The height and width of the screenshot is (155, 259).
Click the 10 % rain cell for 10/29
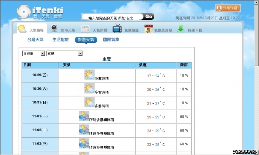coord(184,75)
